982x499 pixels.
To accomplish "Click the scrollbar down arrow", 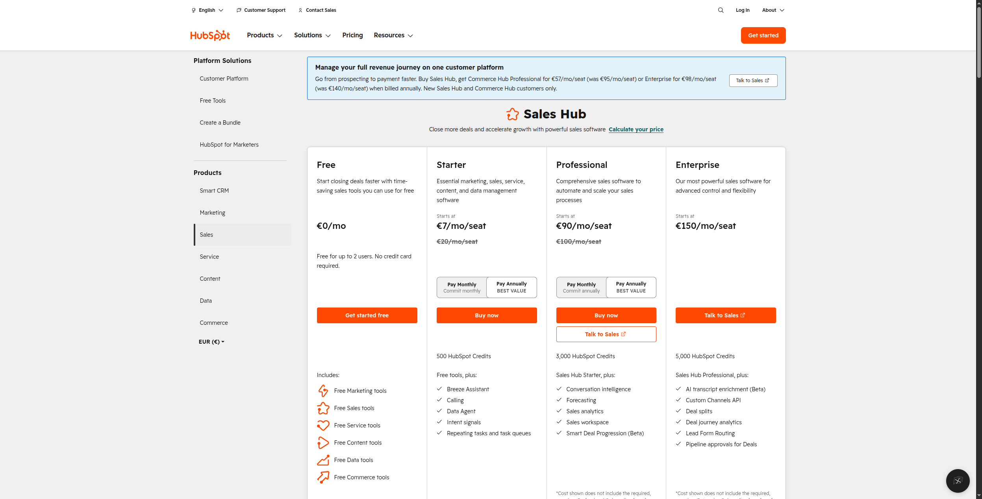I will point(979,495).
